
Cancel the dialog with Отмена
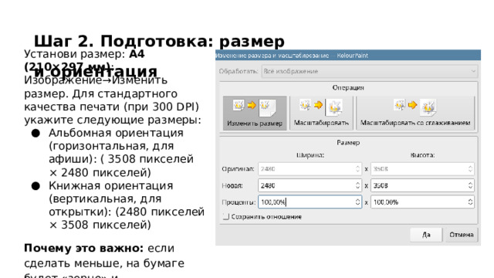coord(462,235)
